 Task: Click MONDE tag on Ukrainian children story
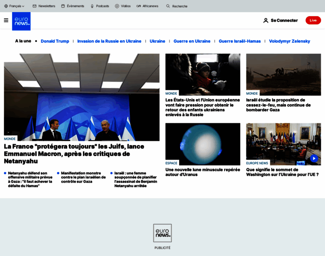point(171,93)
